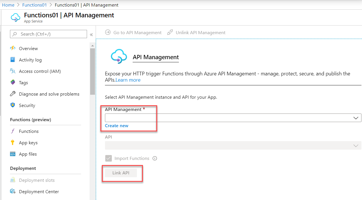This screenshot has width=362, height=200.
Task: Click the API Management heading title
Action: pos(156,57)
